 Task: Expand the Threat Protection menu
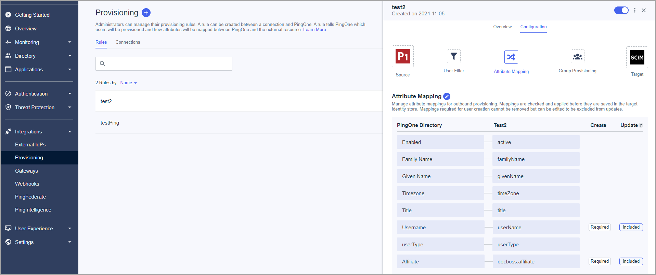click(70, 107)
